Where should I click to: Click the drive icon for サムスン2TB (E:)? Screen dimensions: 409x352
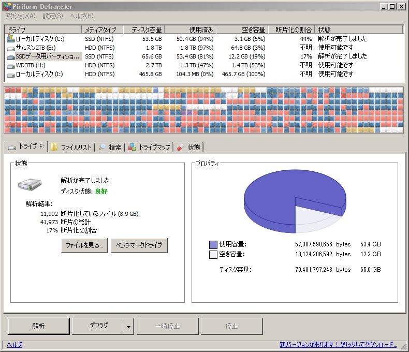click(11, 48)
